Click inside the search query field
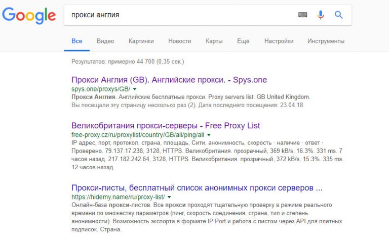Screen dimensions: 389x245 coord(181,15)
